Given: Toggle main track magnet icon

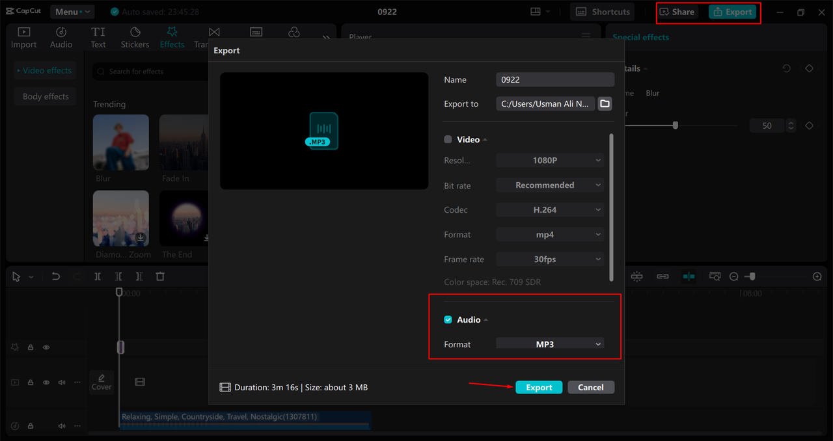Looking at the screenshot, I should 636,276.
